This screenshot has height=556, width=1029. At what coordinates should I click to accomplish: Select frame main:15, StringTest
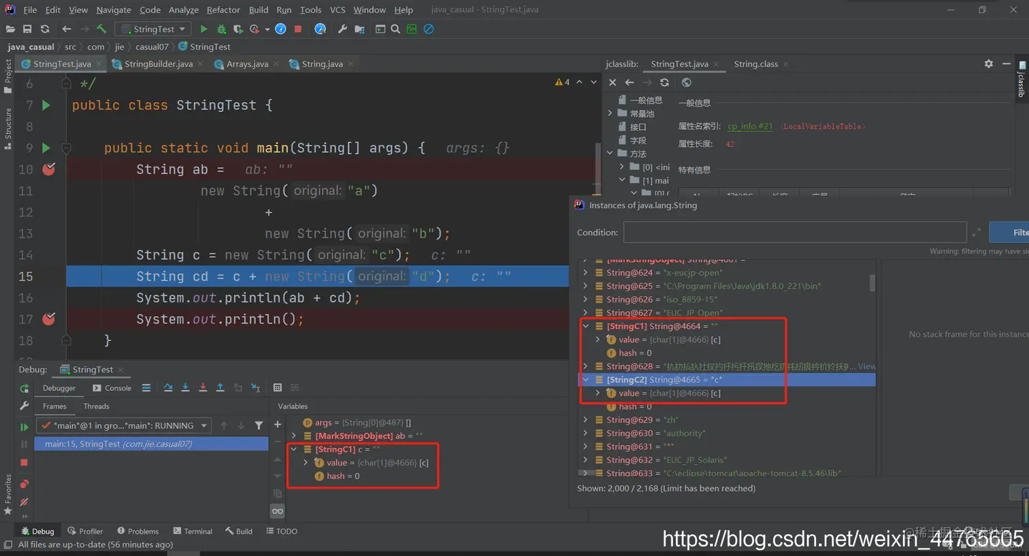[x=151, y=444]
